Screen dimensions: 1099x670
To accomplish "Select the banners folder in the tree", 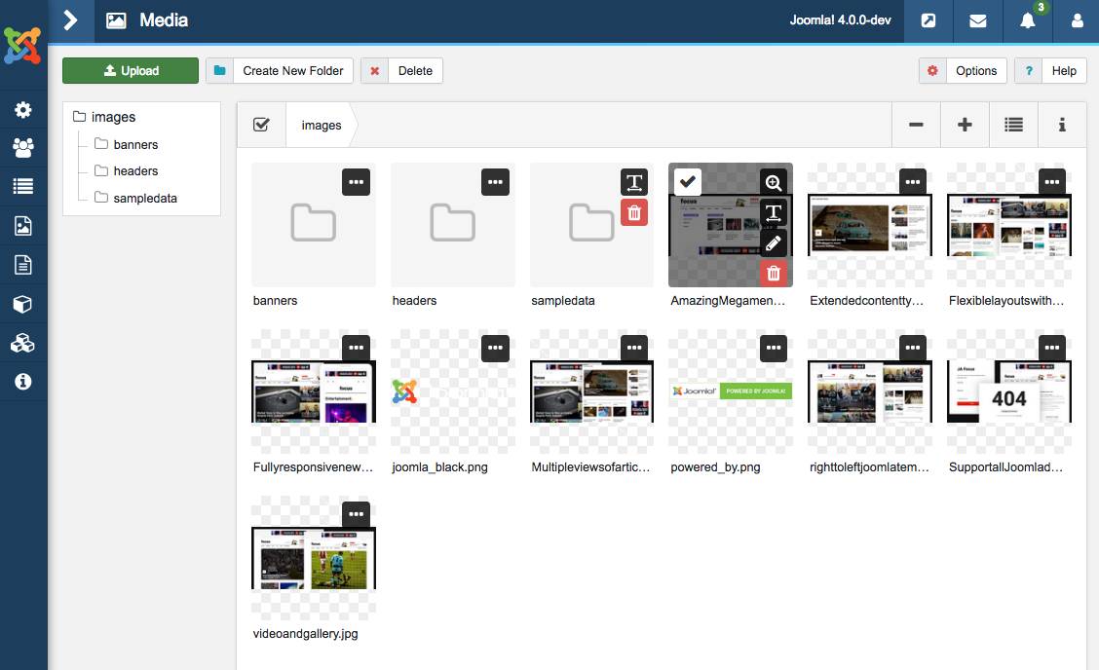I will (134, 144).
